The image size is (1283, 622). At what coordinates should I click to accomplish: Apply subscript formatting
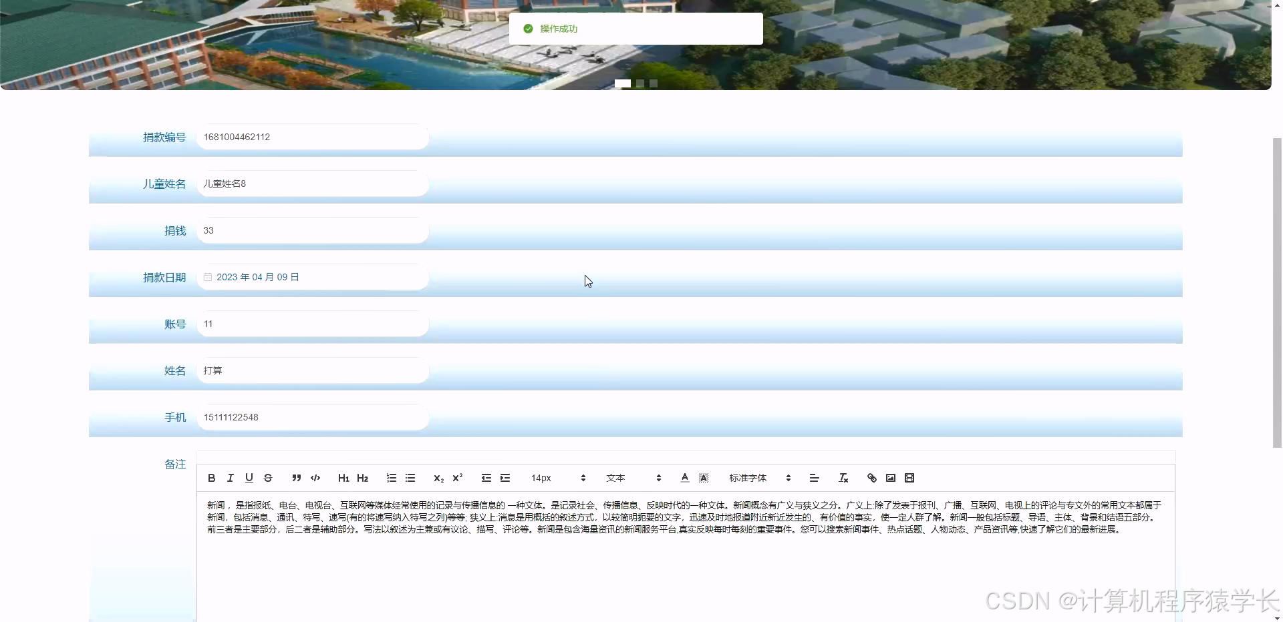[438, 478]
